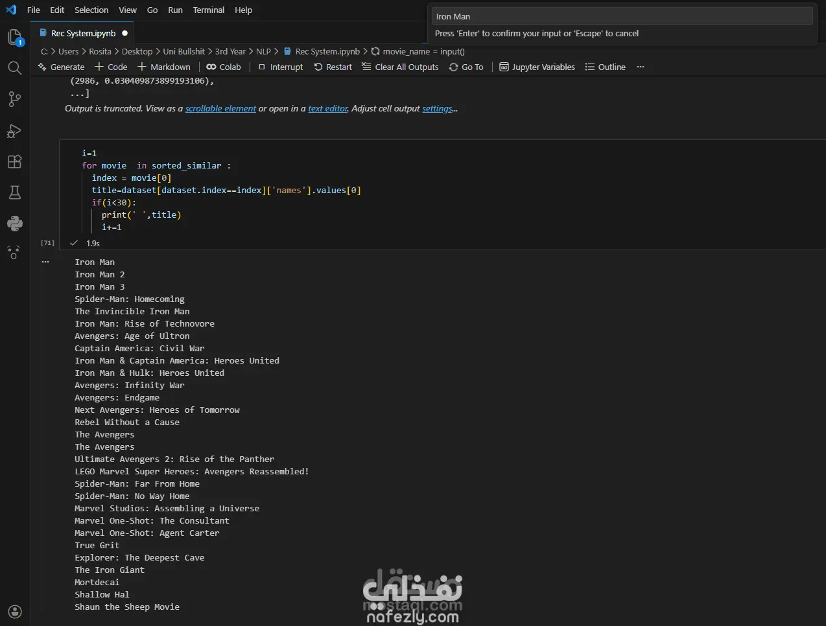826x626 pixels.
Task: Open the Explorer view in activity bar
Action: [x=14, y=38]
